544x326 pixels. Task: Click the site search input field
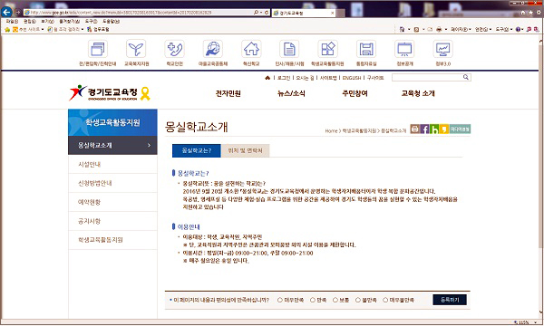point(427,77)
